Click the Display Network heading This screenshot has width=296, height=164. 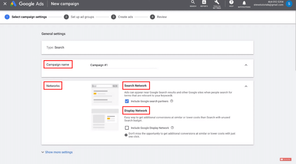click(x=136, y=111)
